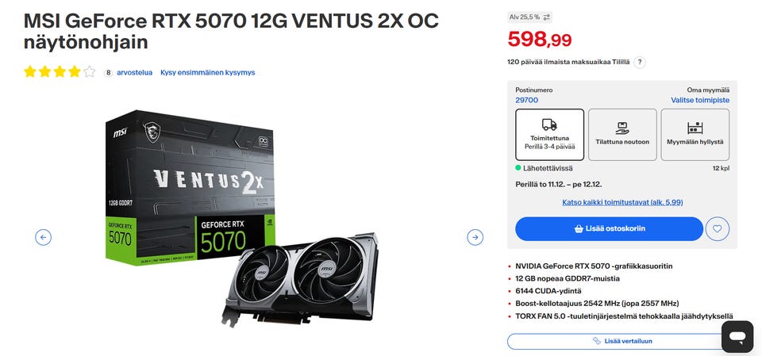762x356 pixels.
Task: Open the chat support bubble icon
Action: tap(737, 336)
